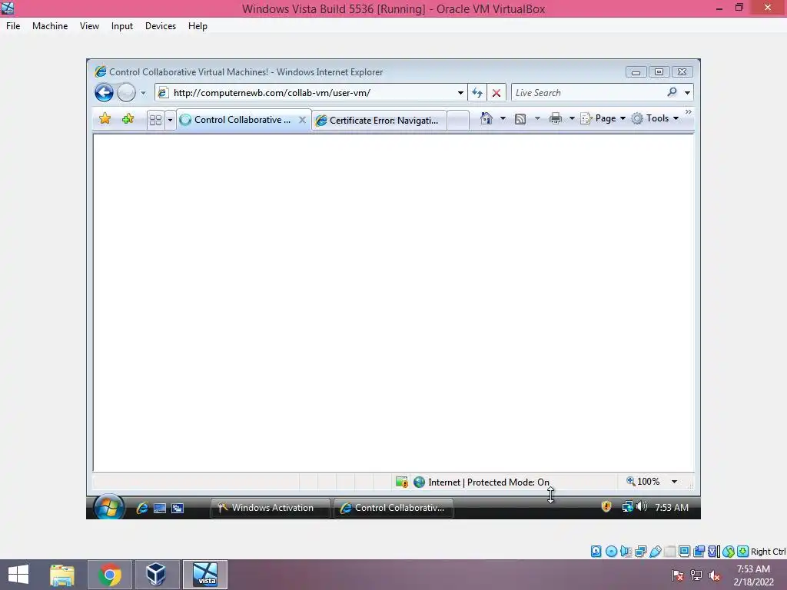Open the VirtualBox Machine menu
The width and height of the screenshot is (787, 590).
click(x=50, y=26)
